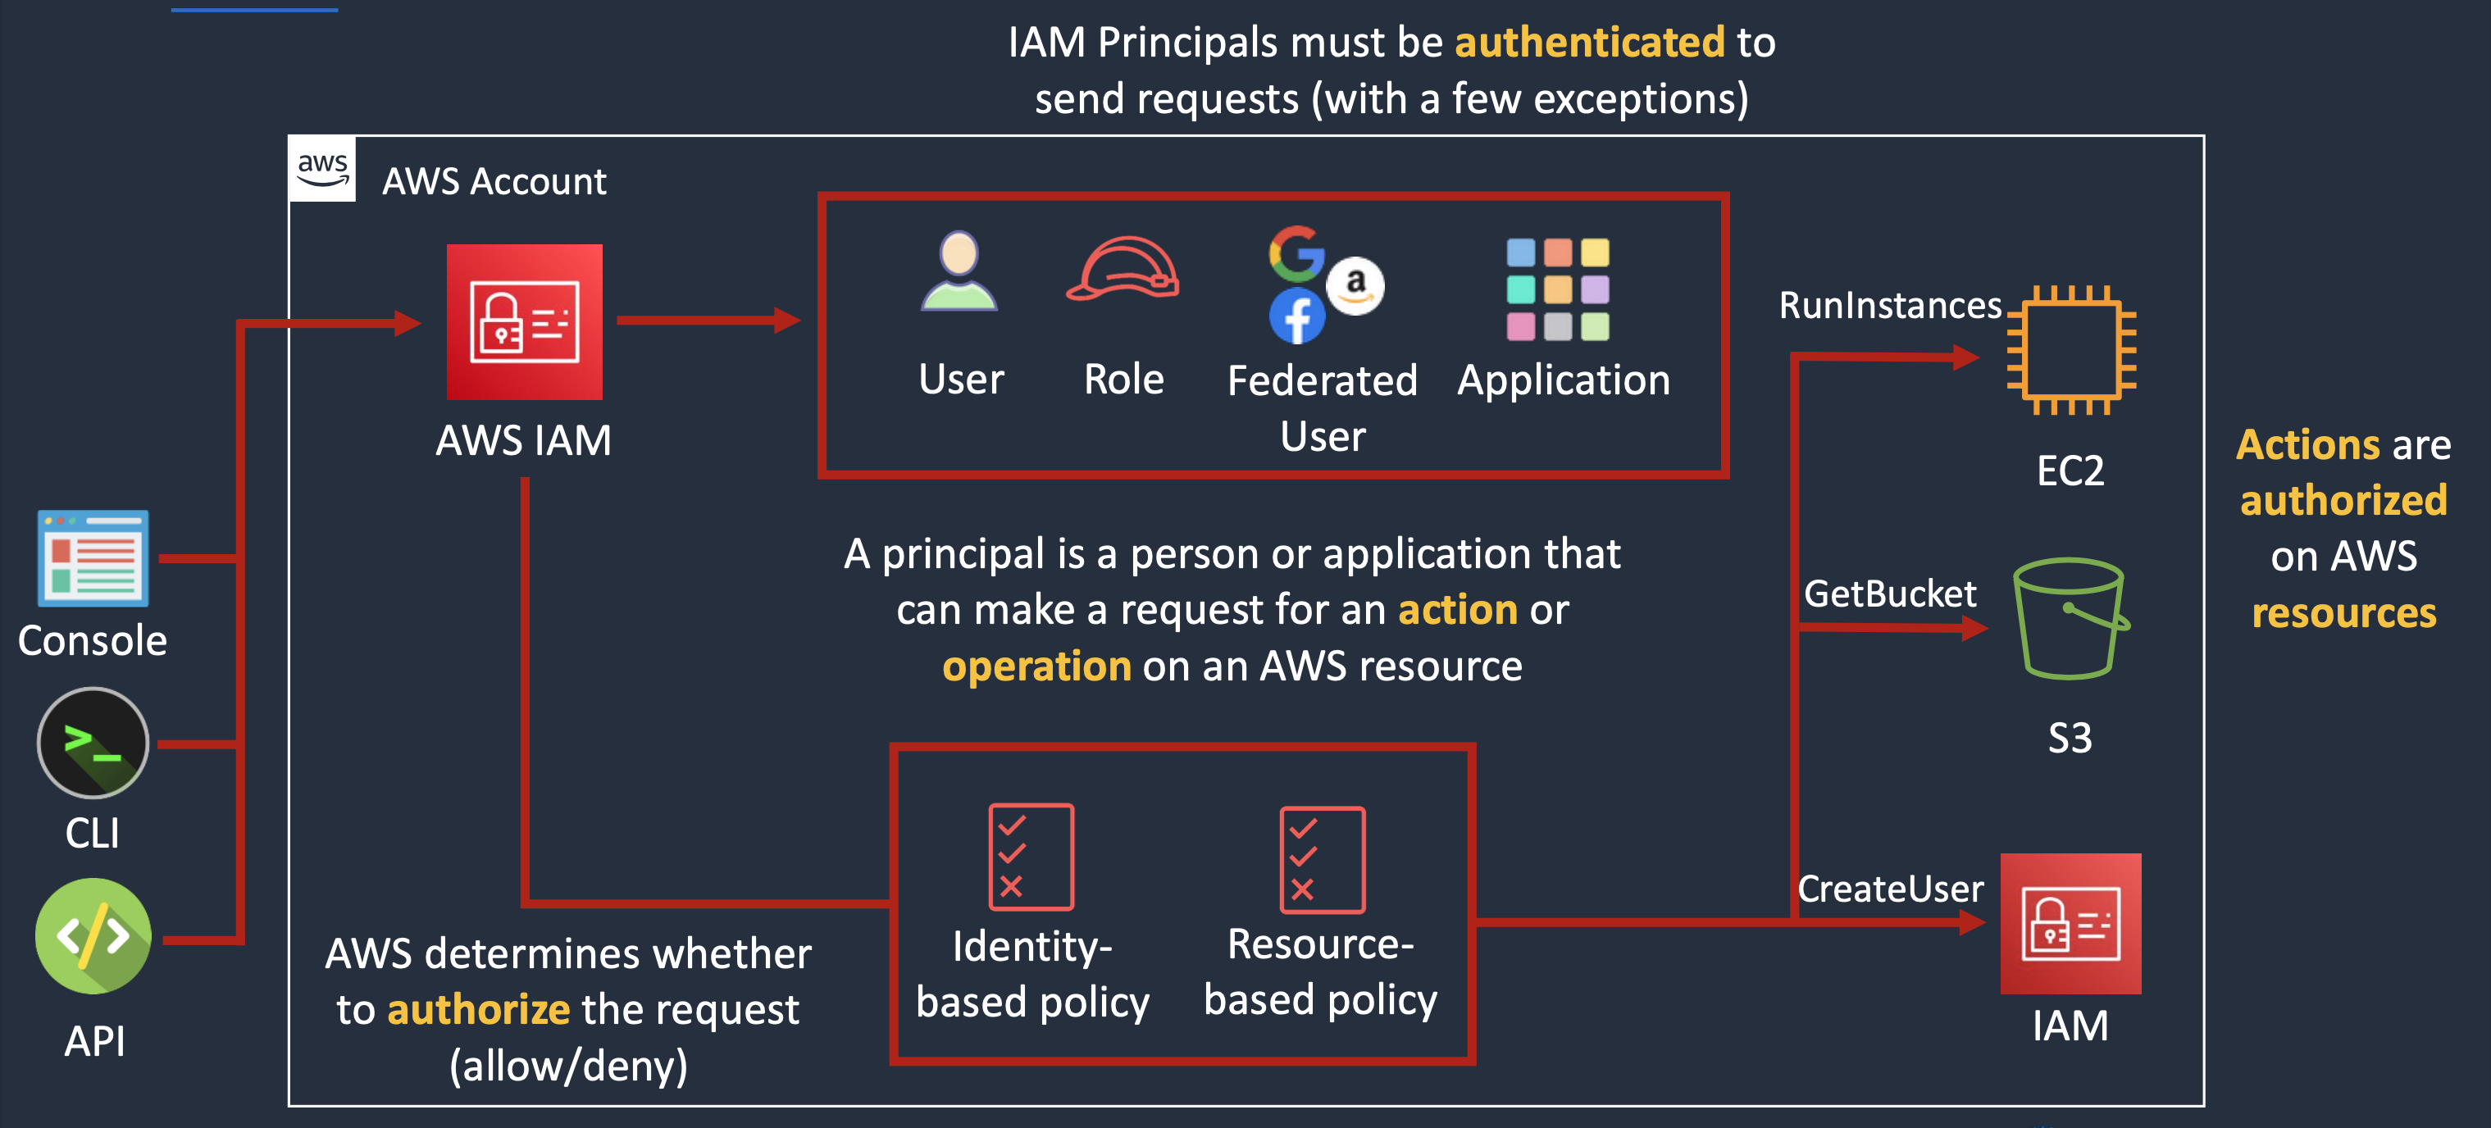Click the CLI terminal icon

tap(93, 743)
